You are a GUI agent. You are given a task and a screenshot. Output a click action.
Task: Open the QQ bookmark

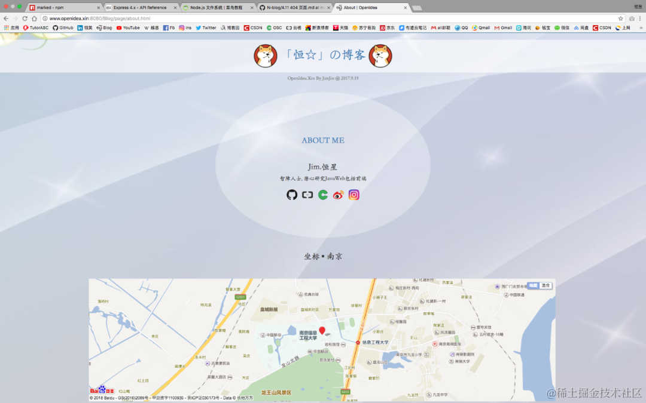[461, 28]
